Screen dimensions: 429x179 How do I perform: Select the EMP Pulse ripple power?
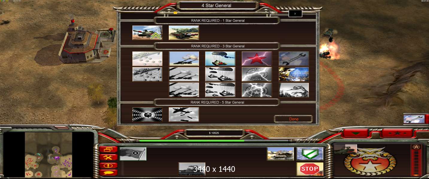[x=147, y=115]
